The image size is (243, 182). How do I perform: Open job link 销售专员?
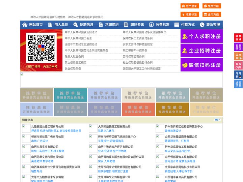pyautogui.click(x=36, y=171)
